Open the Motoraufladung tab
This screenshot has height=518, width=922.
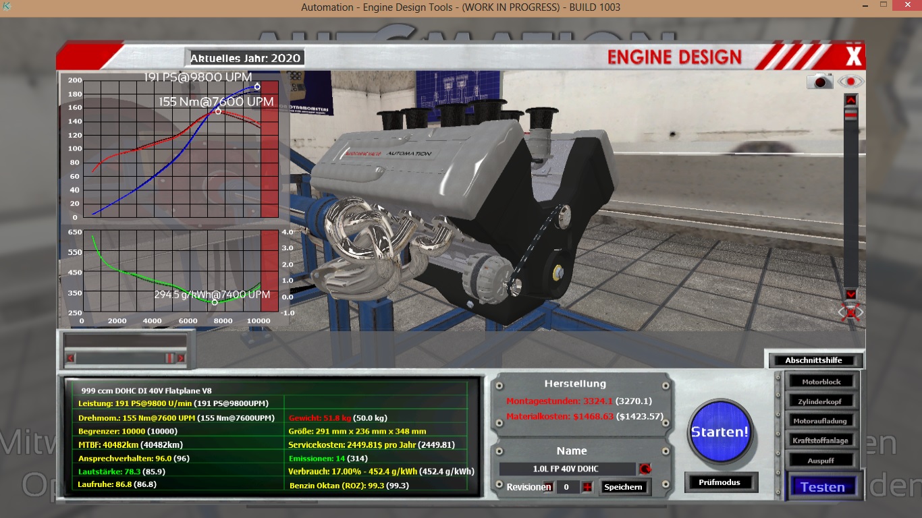pyautogui.click(x=821, y=421)
